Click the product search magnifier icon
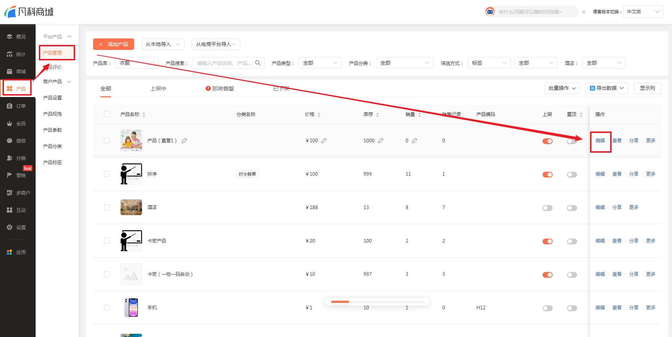672x337 pixels. click(258, 63)
